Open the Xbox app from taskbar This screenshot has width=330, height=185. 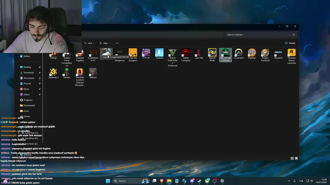coord(207,181)
